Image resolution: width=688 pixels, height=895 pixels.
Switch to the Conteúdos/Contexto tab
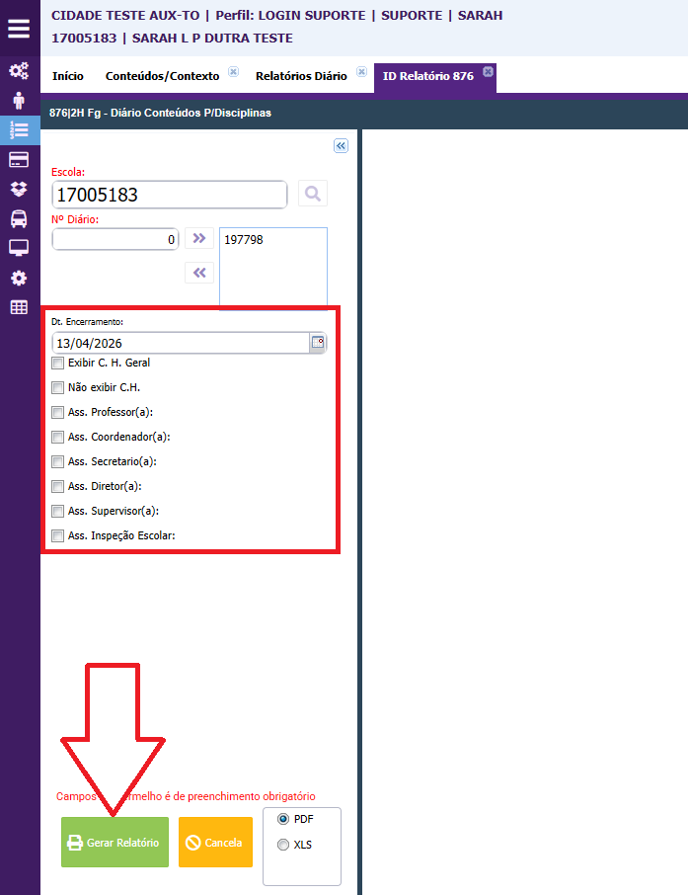pyautogui.click(x=164, y=76)
